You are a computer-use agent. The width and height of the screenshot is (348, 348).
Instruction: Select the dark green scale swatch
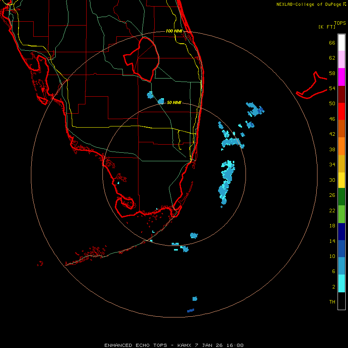click(x=341, y=197)
